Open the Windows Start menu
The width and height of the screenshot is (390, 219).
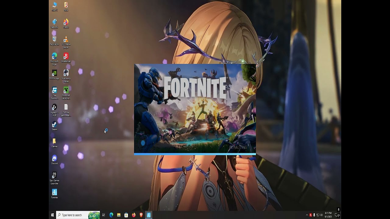(52, 215)
